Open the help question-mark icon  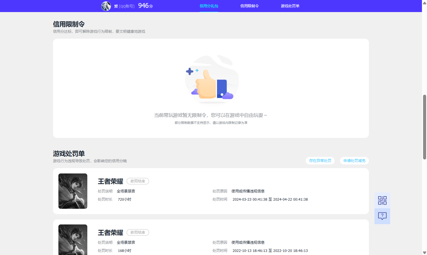click(x=382, y=216)
